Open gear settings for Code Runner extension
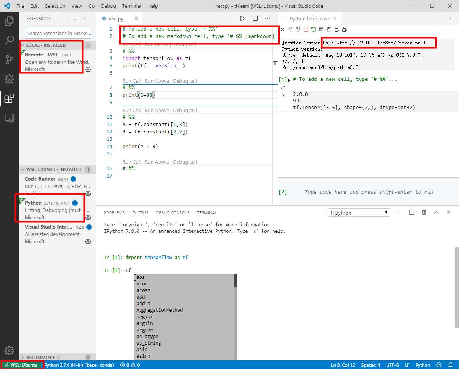The width and height of the screenshot is (459, 369). [88, 194]
